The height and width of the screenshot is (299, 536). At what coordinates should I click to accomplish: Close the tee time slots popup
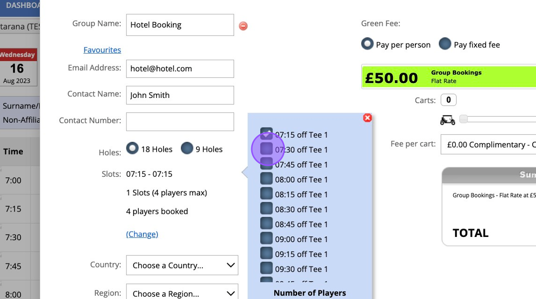(367, 117)
